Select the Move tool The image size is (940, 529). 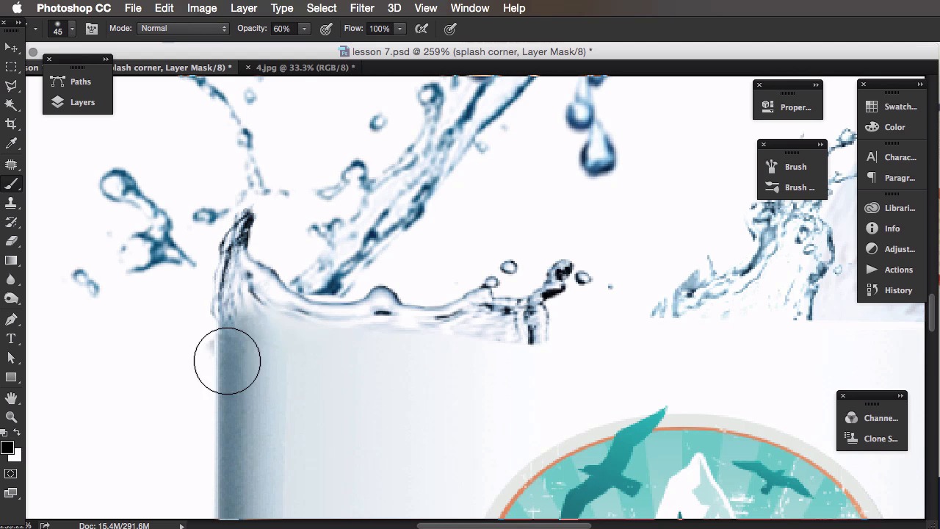pyautogui.click(x=11, y=48)
